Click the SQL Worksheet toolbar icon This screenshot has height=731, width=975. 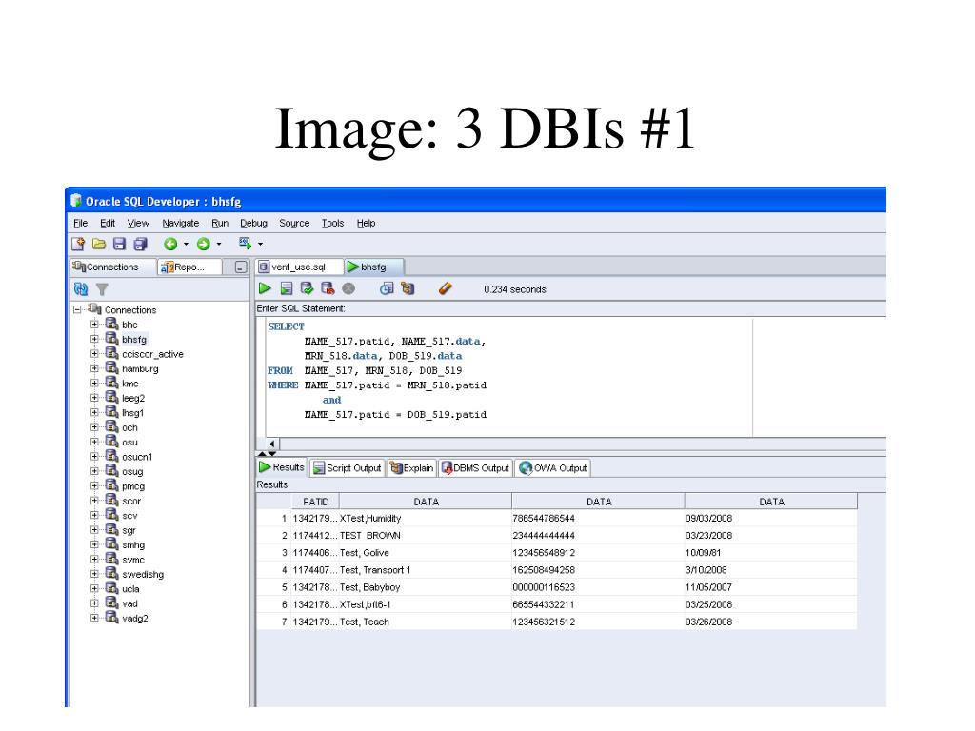pyautogui.click(x=246, y=244)
